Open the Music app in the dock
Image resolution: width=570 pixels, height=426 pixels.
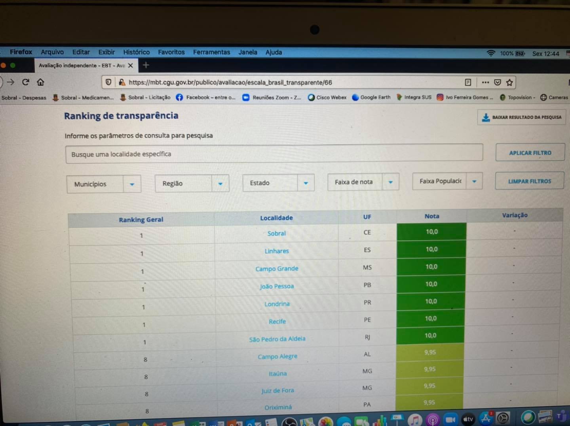pos(415,419)
